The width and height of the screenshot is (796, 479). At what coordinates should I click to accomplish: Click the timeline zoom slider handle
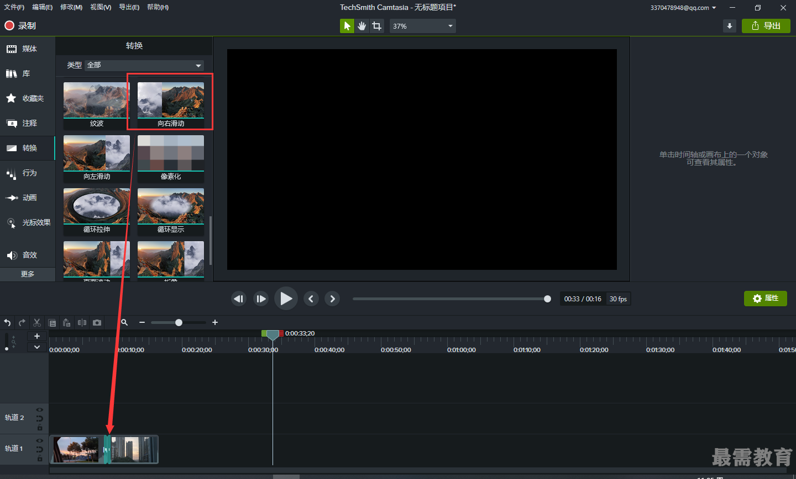179,322
